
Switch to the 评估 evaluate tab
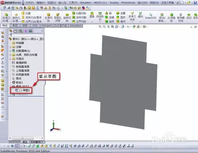point(35,25)
